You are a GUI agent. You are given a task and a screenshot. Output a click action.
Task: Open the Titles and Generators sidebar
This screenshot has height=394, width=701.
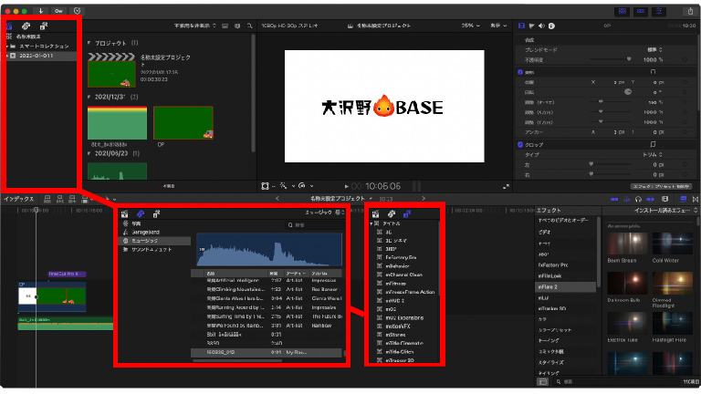tap(44, 26)
